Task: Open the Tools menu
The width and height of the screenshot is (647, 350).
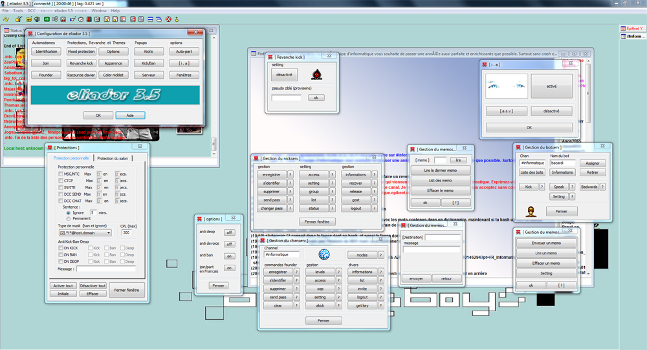Action: pos(17,11)
